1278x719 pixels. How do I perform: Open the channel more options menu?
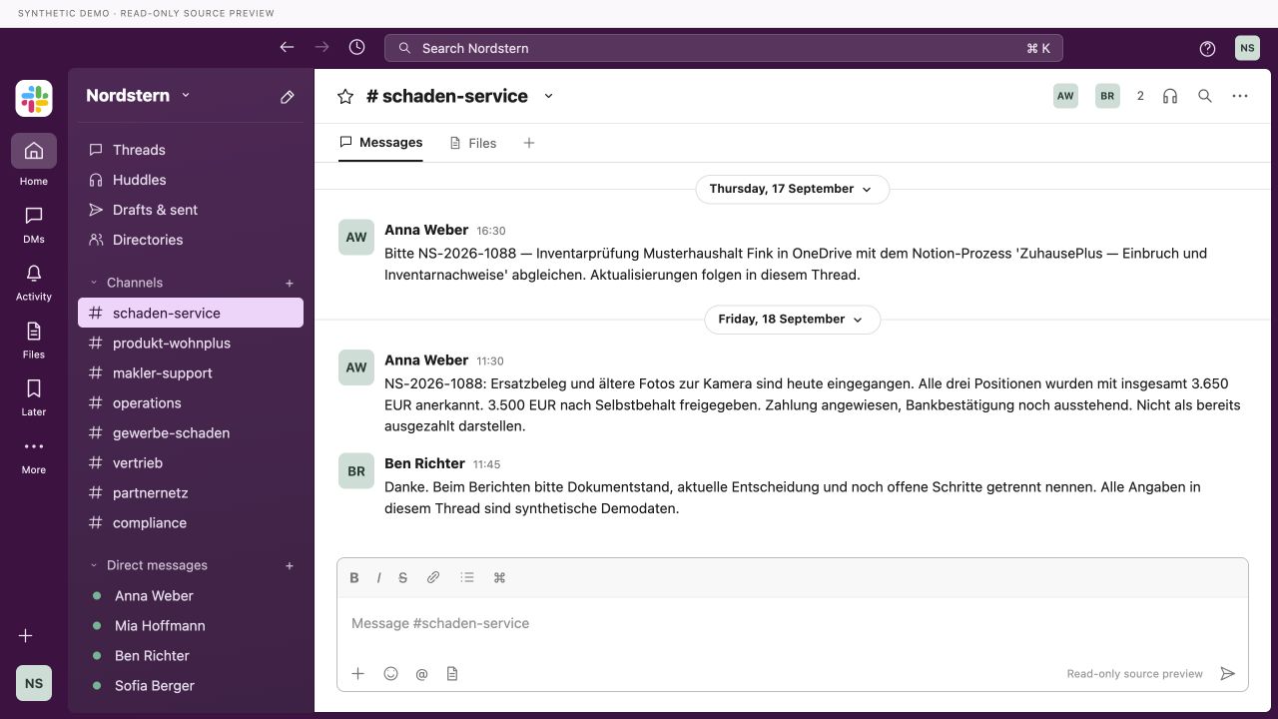pyautogui.click(x=1240, y=96)
